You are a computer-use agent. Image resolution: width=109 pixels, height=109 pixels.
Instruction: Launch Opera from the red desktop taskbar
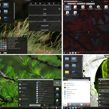(78, 53)
